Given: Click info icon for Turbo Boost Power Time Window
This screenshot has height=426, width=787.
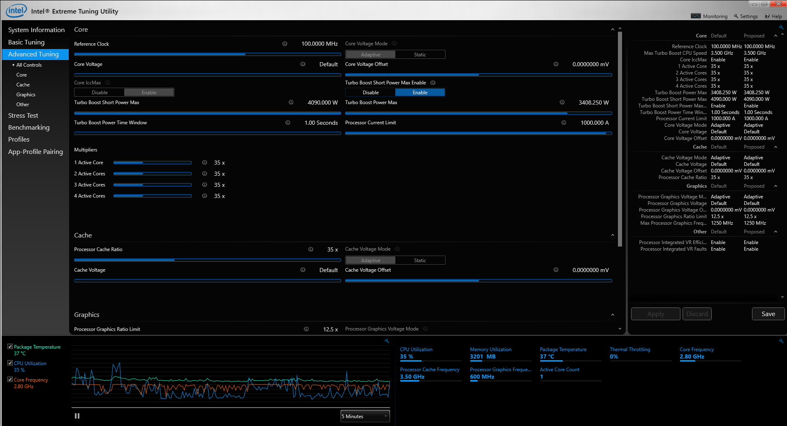Looking at the screenshot, I should tap(288, 123).
